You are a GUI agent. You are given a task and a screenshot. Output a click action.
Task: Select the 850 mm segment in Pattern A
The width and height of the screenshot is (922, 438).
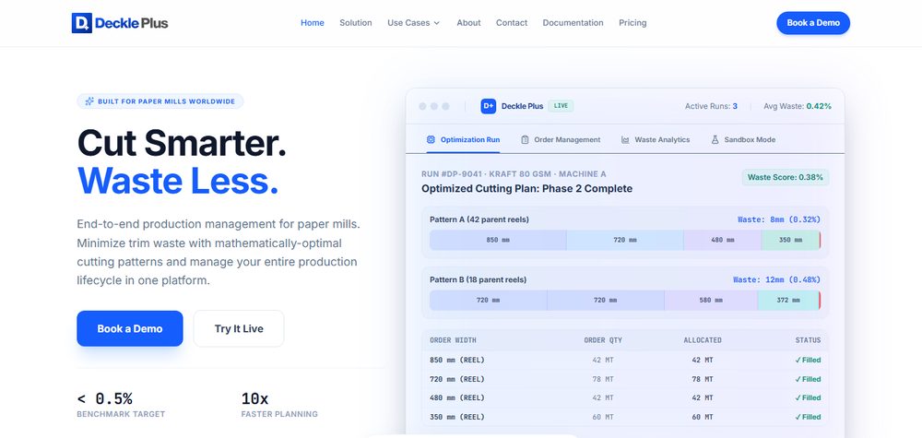[x=498, y=240]
